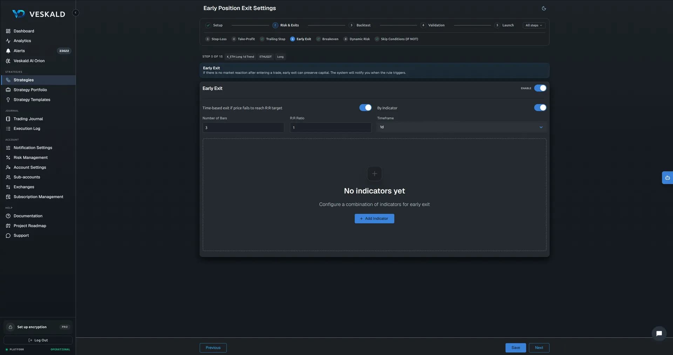Click the Strategy Templates lightbulb icon
Viewport: 673px width, 355px height.
8,100
